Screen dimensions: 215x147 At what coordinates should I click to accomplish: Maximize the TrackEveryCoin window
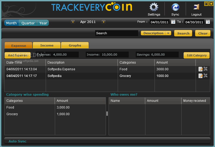pos(206,4)
